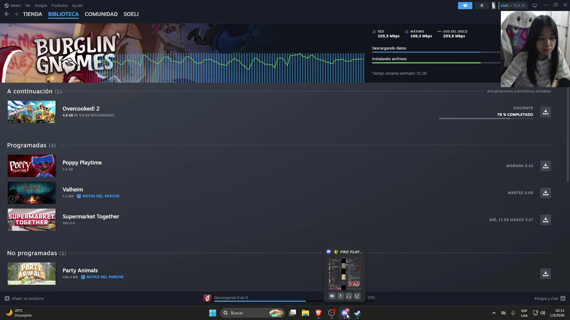Open Brave browser from taskbar
This screenshot has width=570, height=320.
pyautogui.click(x=318, y=313)
